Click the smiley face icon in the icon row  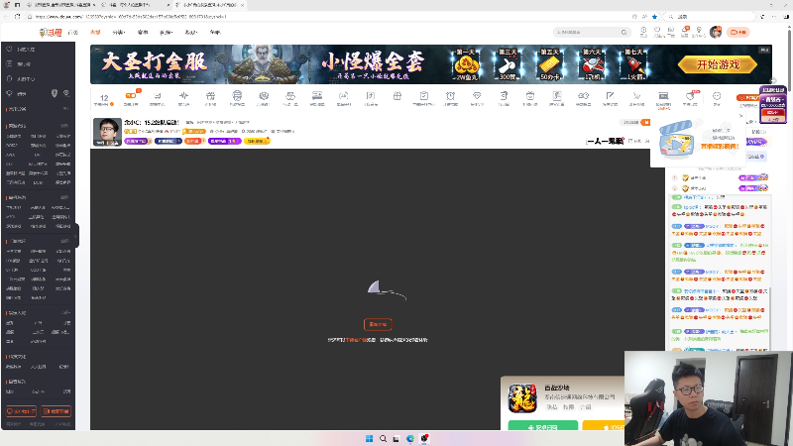[x=716, y=98]
